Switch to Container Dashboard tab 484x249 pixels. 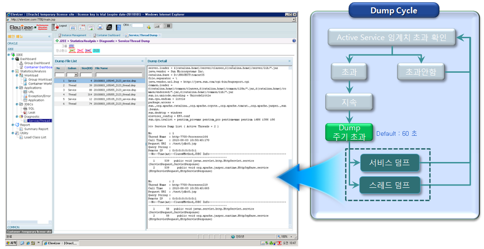click(x=106, y=35)
